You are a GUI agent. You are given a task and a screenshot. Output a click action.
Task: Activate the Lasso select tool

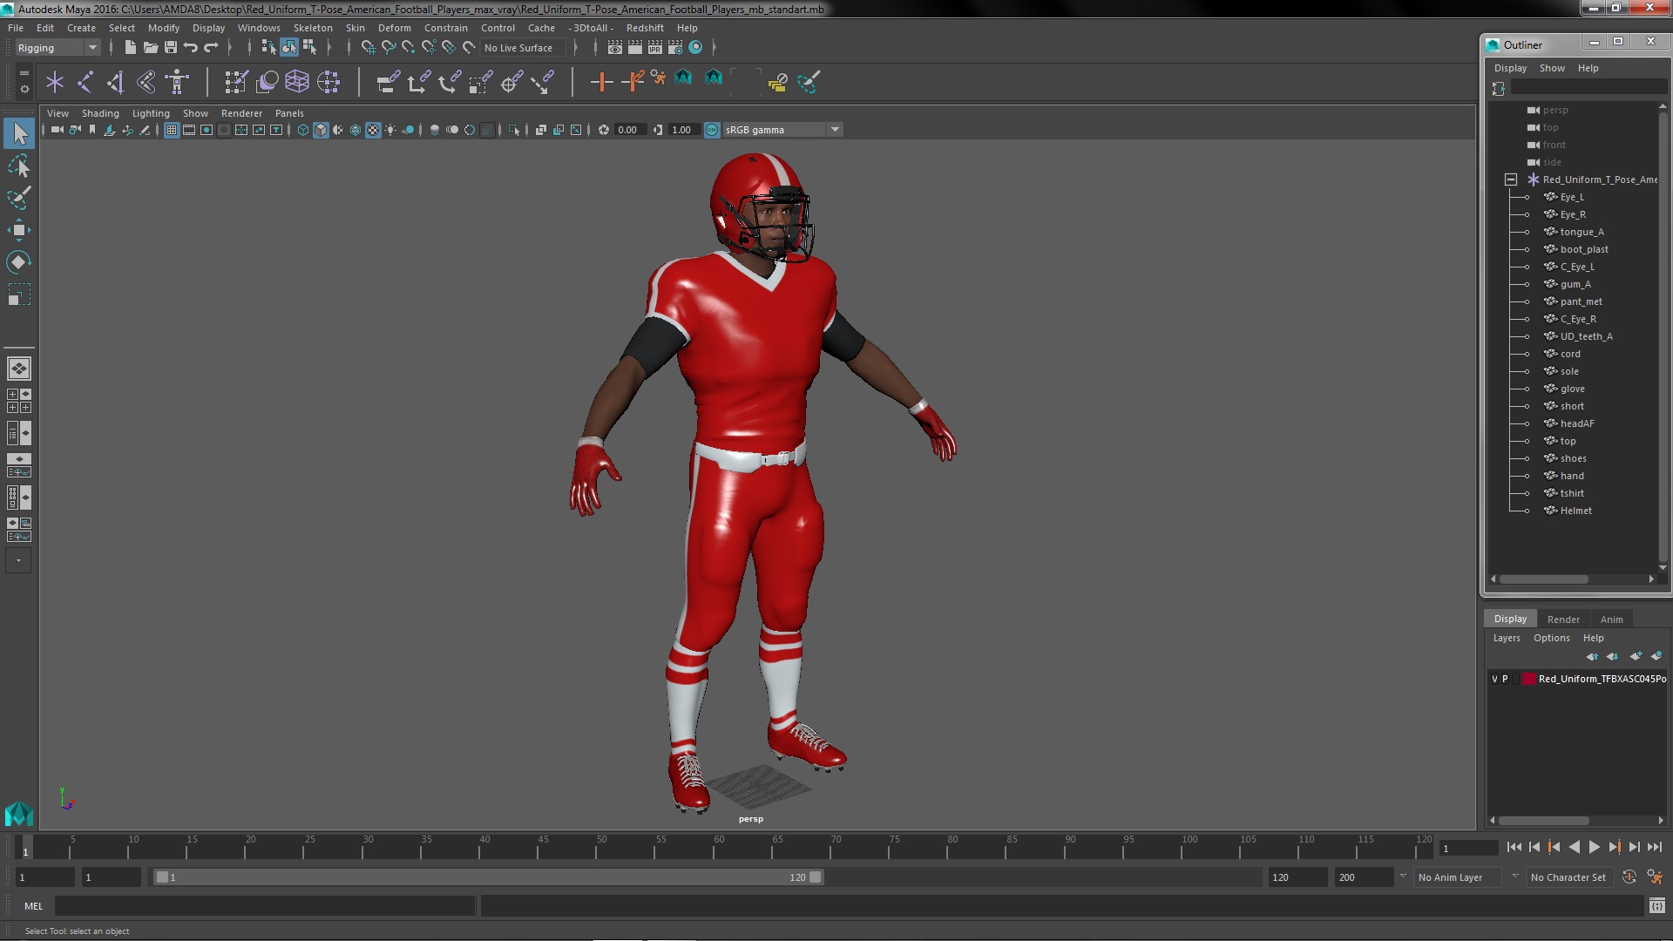click(x=18, y=166)
